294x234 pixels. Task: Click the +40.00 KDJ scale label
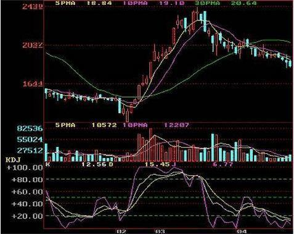(27, 204)
